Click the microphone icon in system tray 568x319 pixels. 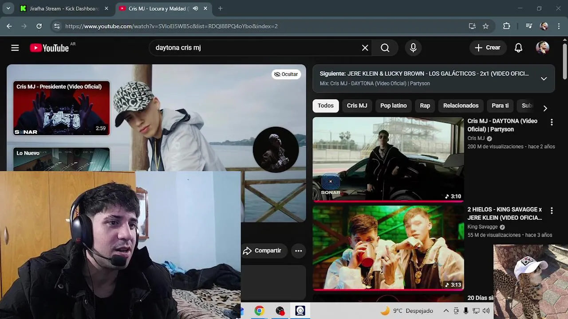click(466, 311)
